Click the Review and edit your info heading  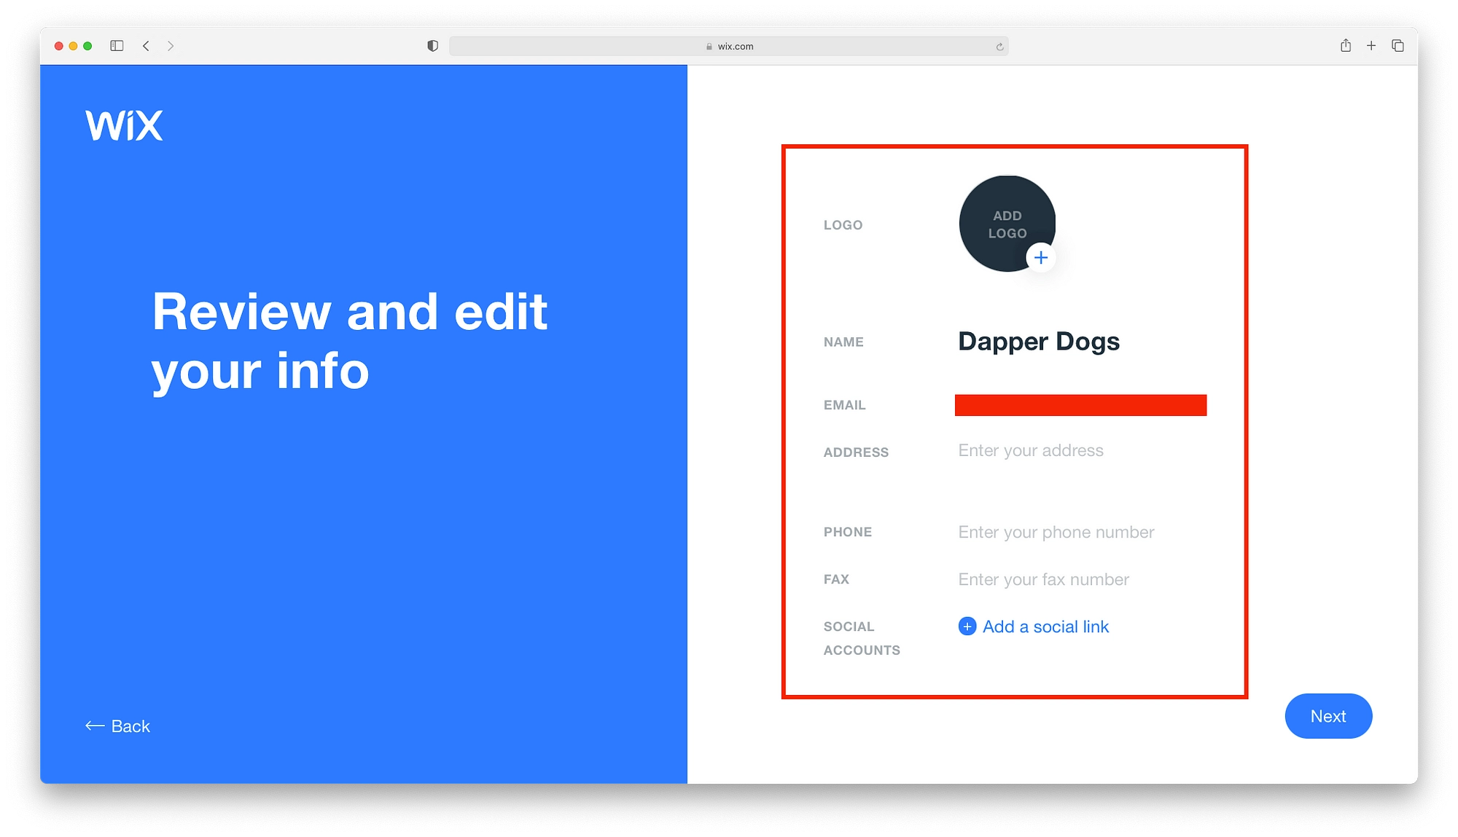[349, 341]
